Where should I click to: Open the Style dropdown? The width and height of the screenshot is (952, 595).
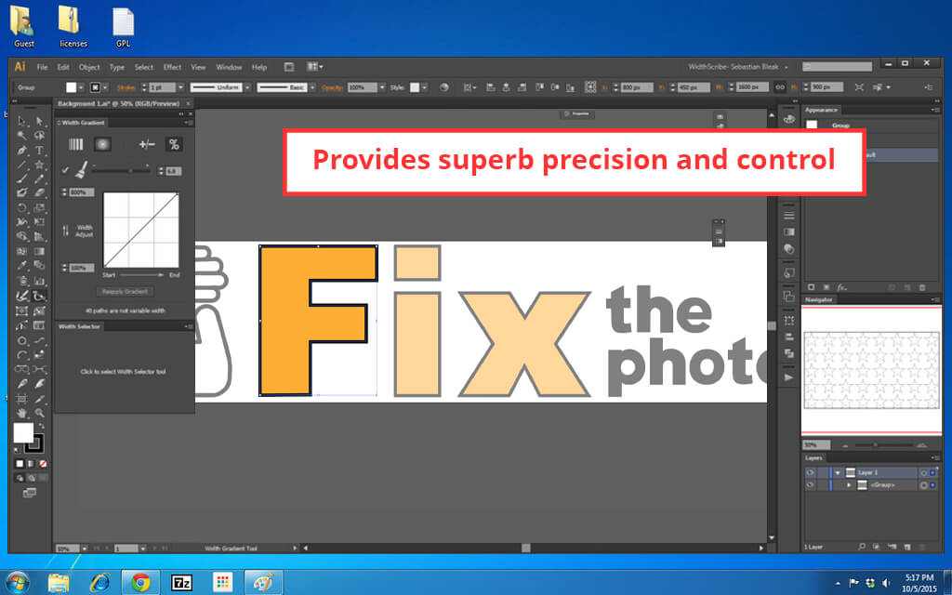[x=424, y=87]
